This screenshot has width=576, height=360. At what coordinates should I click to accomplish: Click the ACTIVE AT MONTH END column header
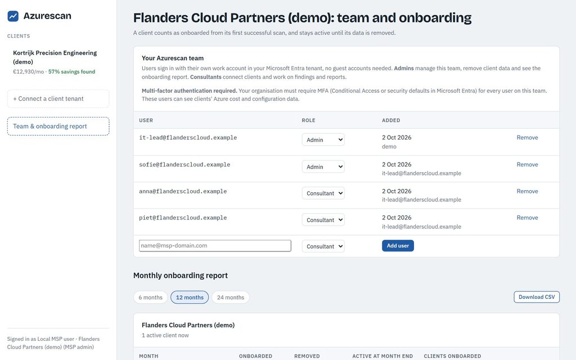click(x=382, y=356)
